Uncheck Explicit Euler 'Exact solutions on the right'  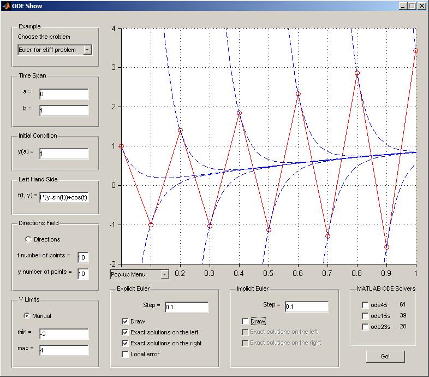[125, 343]
